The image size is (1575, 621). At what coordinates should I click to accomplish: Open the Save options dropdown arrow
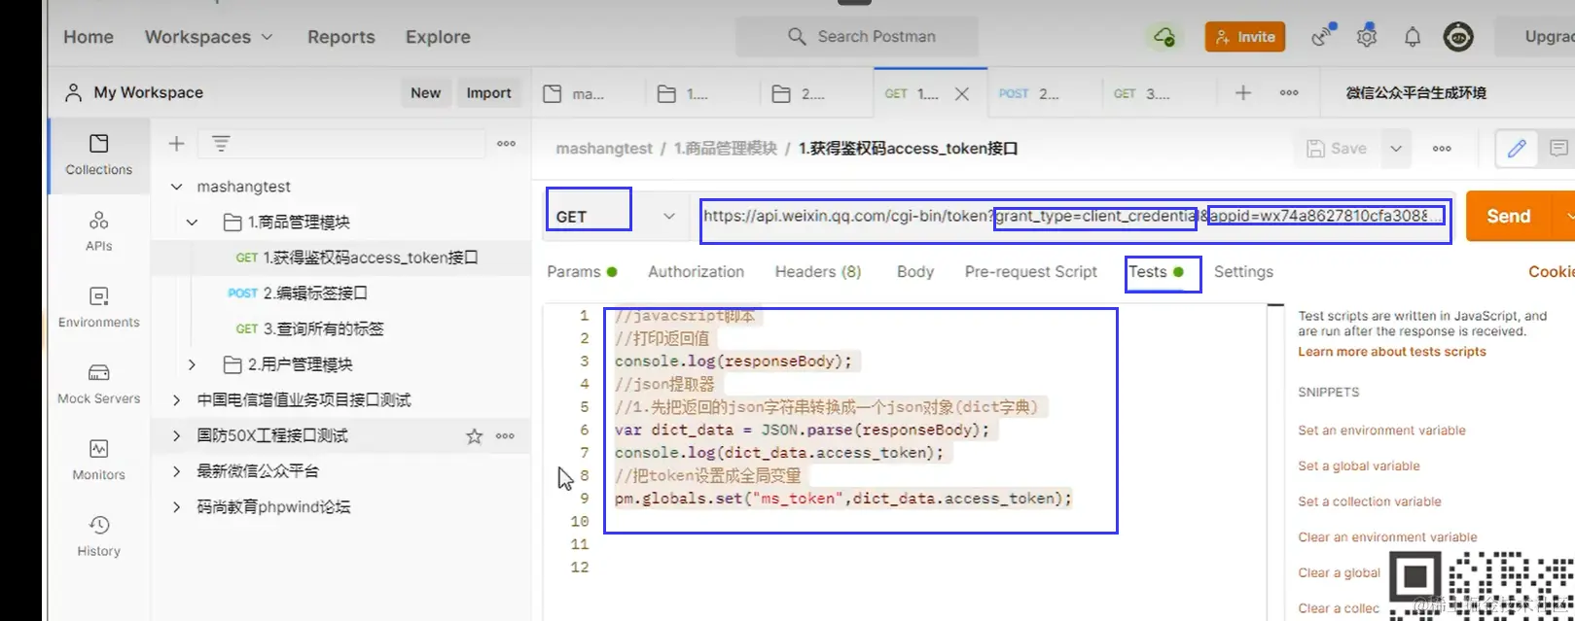[1396, 149]
